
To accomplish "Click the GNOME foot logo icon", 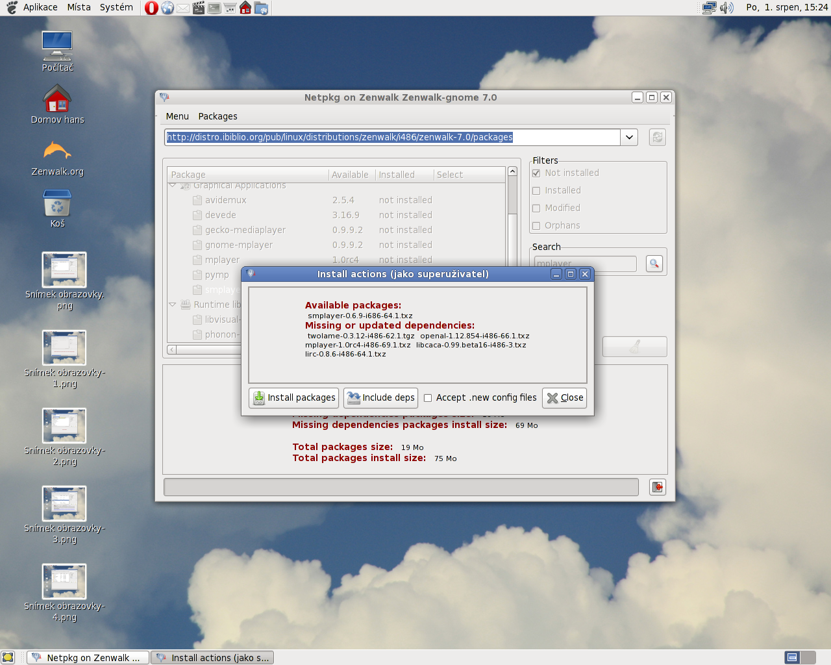I will 12,8.
